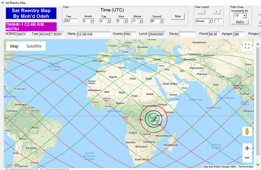This screenshot has height=170, width=261.
Task: Click the Madagascar label on map
Action: 171,145
